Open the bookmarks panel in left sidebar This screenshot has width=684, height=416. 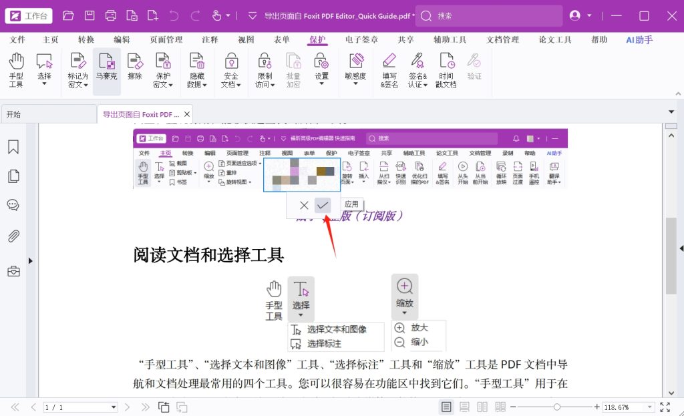click(x=13, y=148)
